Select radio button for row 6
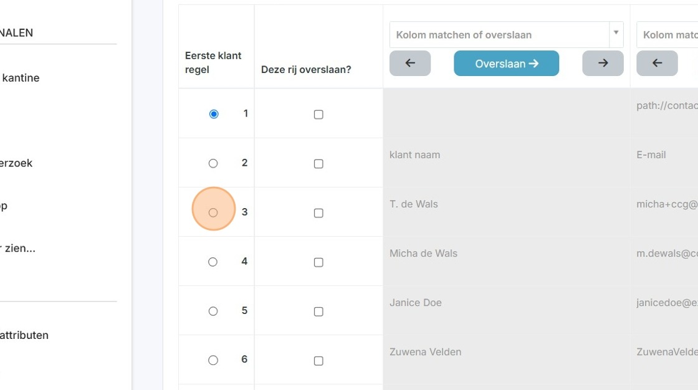698x390 pixels. coord(213,360)
